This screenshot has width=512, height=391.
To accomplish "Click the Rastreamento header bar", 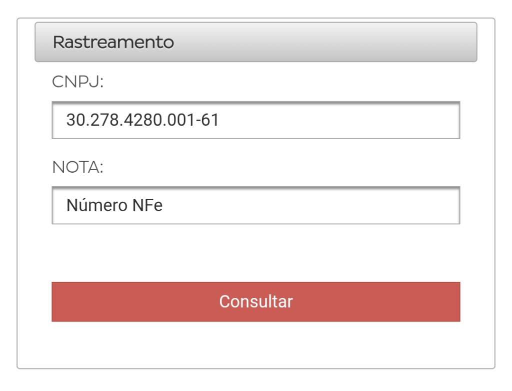I will click(255, 42).
